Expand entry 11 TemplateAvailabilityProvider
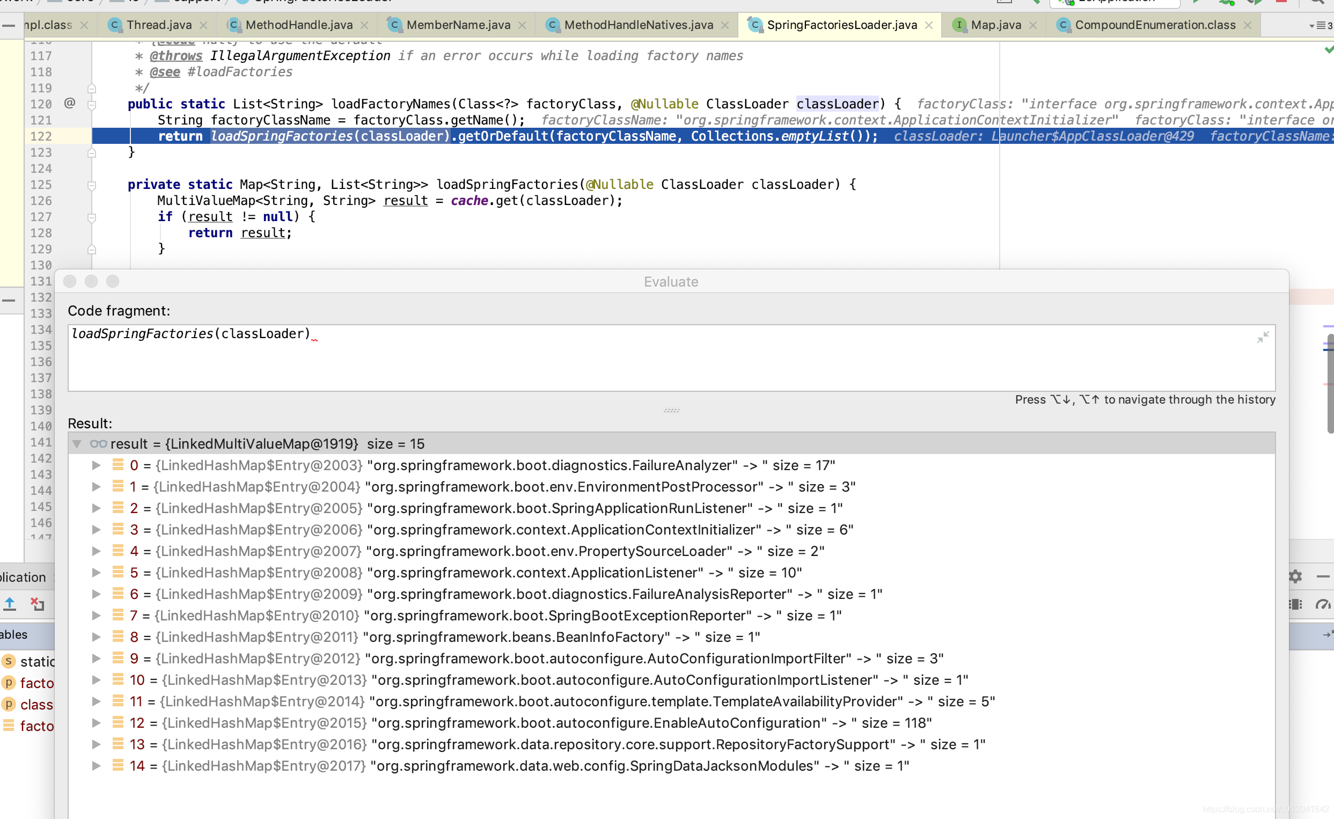 tap(96, 701)
